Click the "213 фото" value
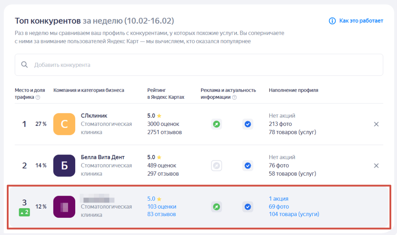397x235 pixels. click(x=280, y=124)
